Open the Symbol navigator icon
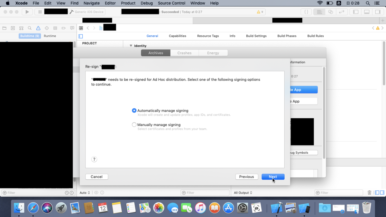This screenshot has height=217, width=386. (21, 28)
